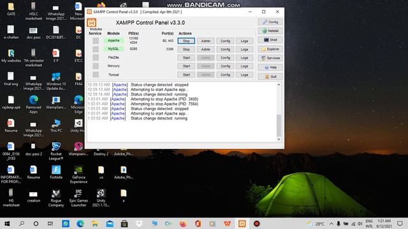Select the Unity 2021.1.15 desktop shortcut
The height and width of the screenshot is (229, 408).
pos(101,198)
